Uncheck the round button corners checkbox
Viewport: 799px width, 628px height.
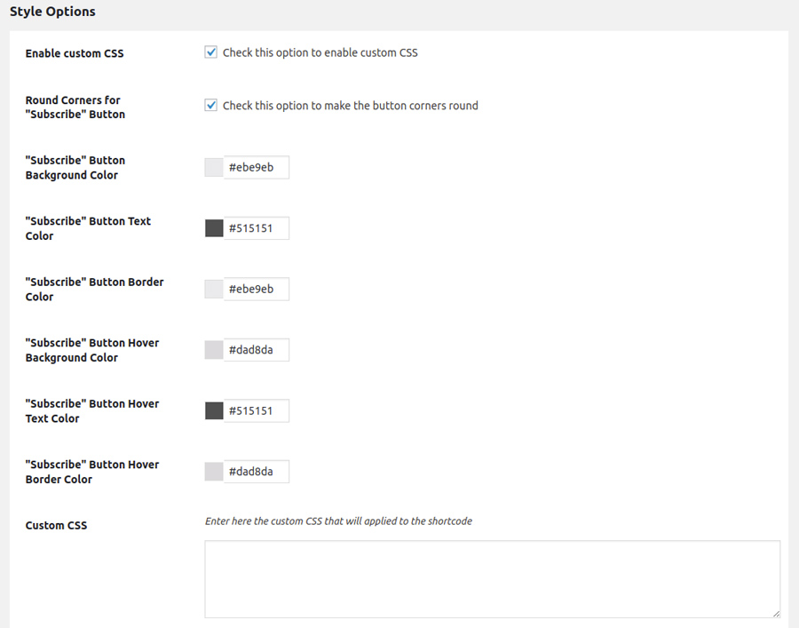tap(211, 106)
